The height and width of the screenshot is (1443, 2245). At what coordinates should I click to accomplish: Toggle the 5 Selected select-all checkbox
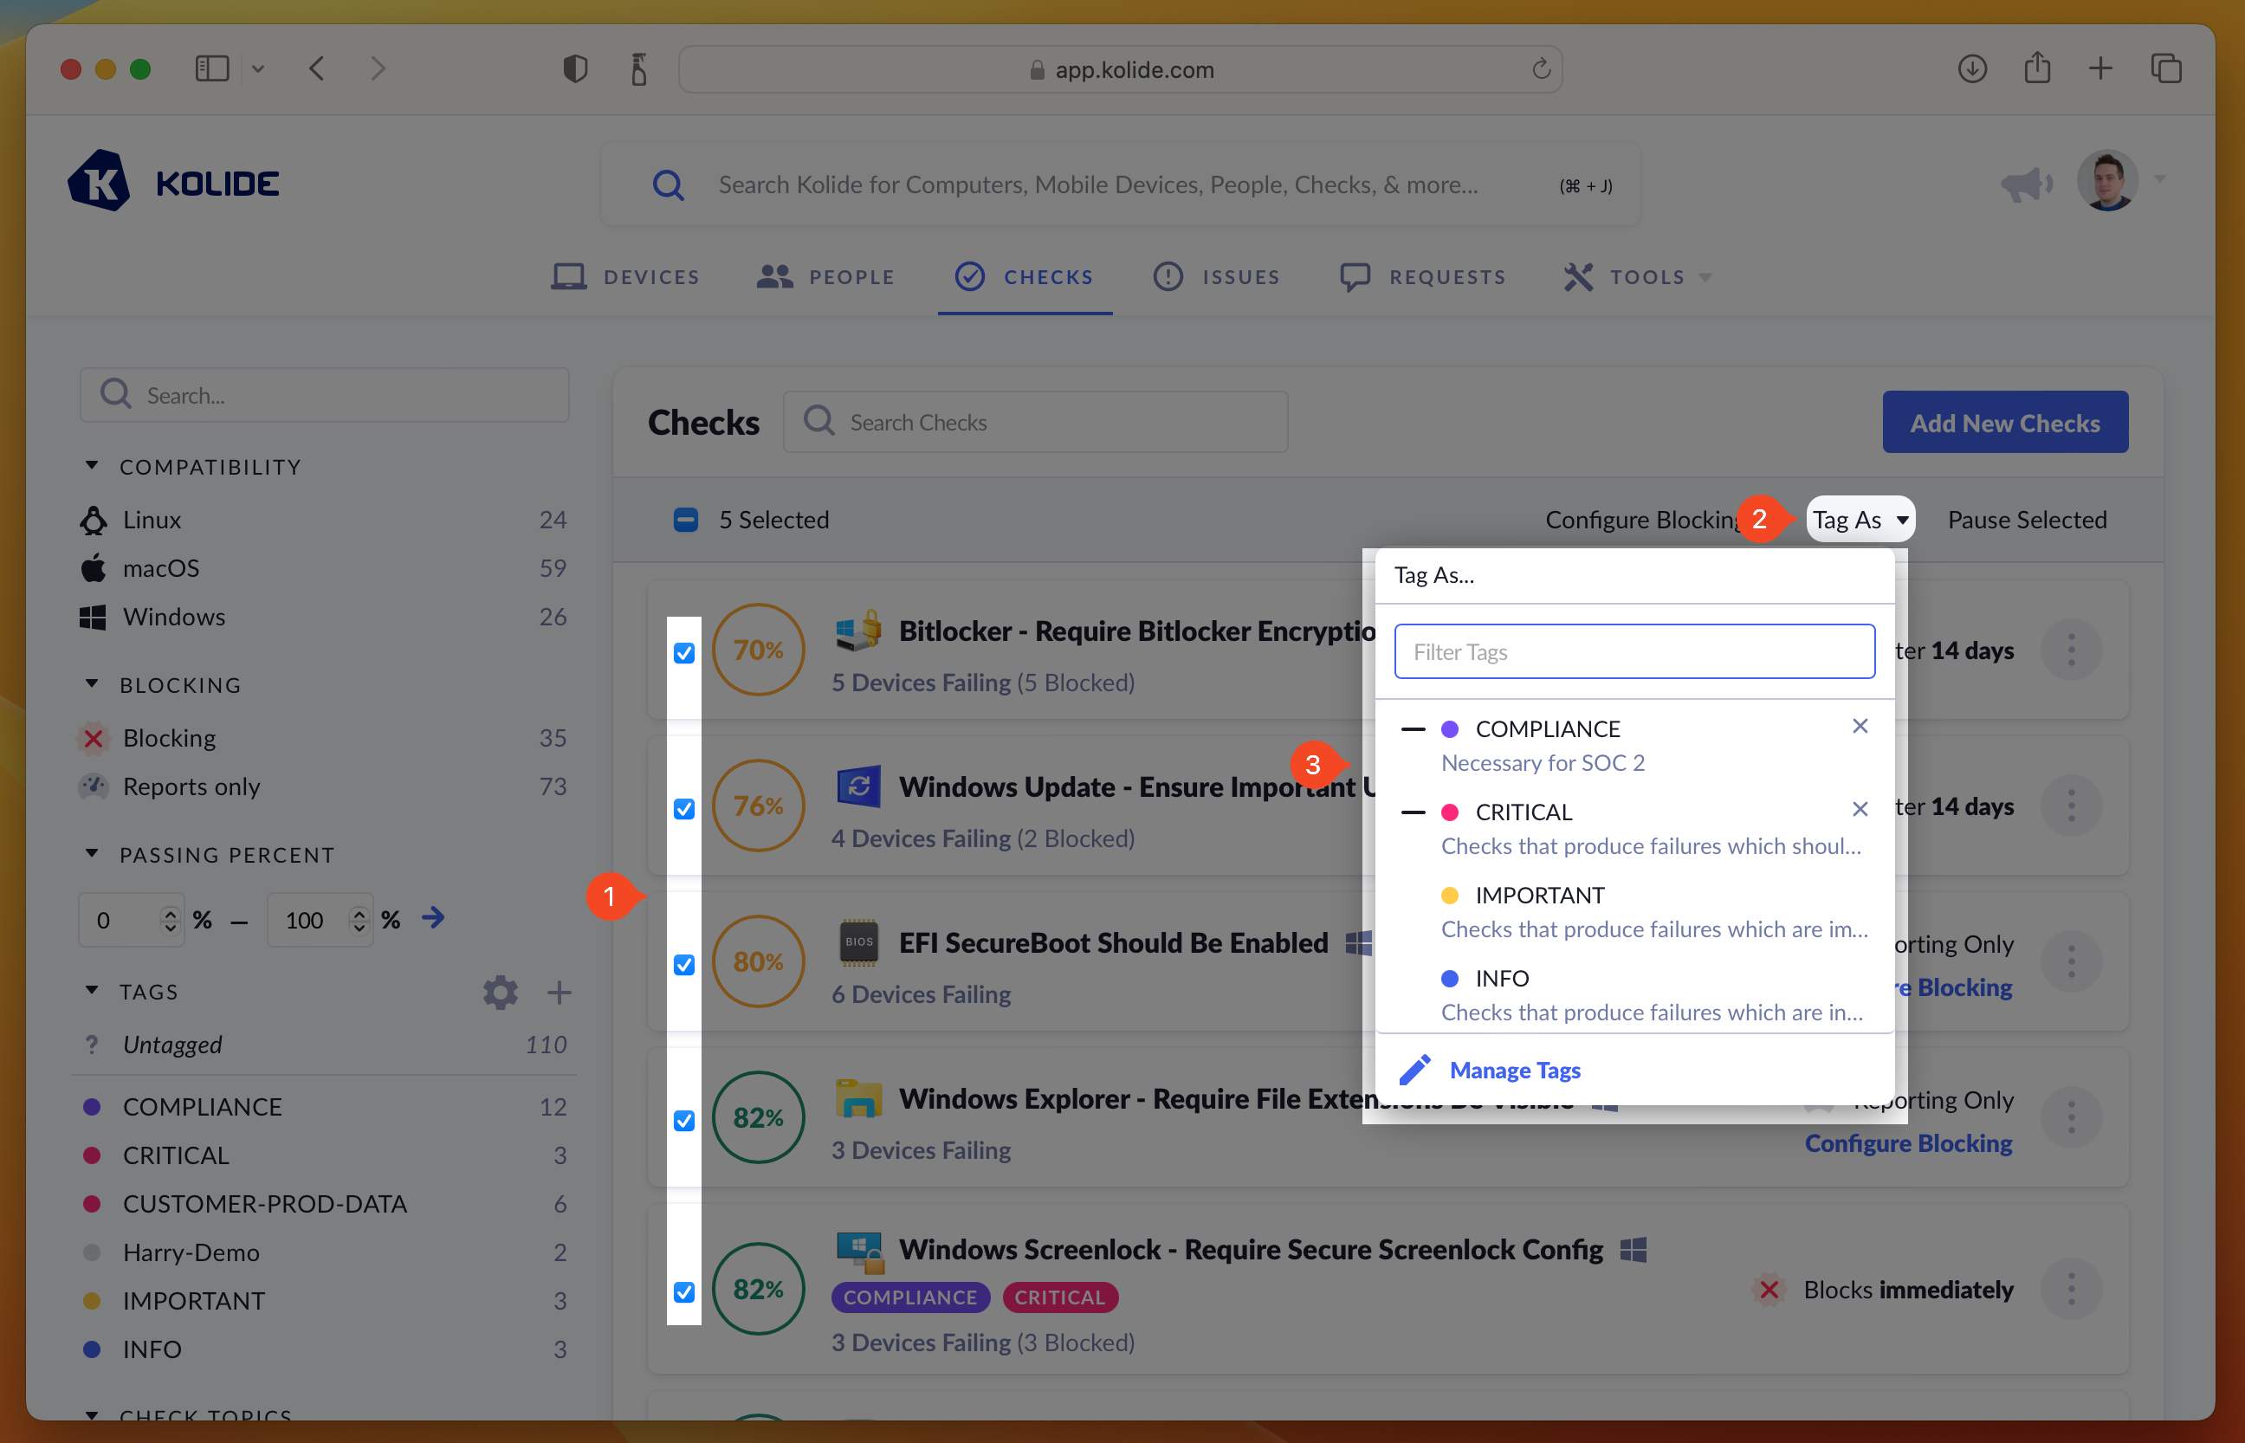tap(686, 519)
